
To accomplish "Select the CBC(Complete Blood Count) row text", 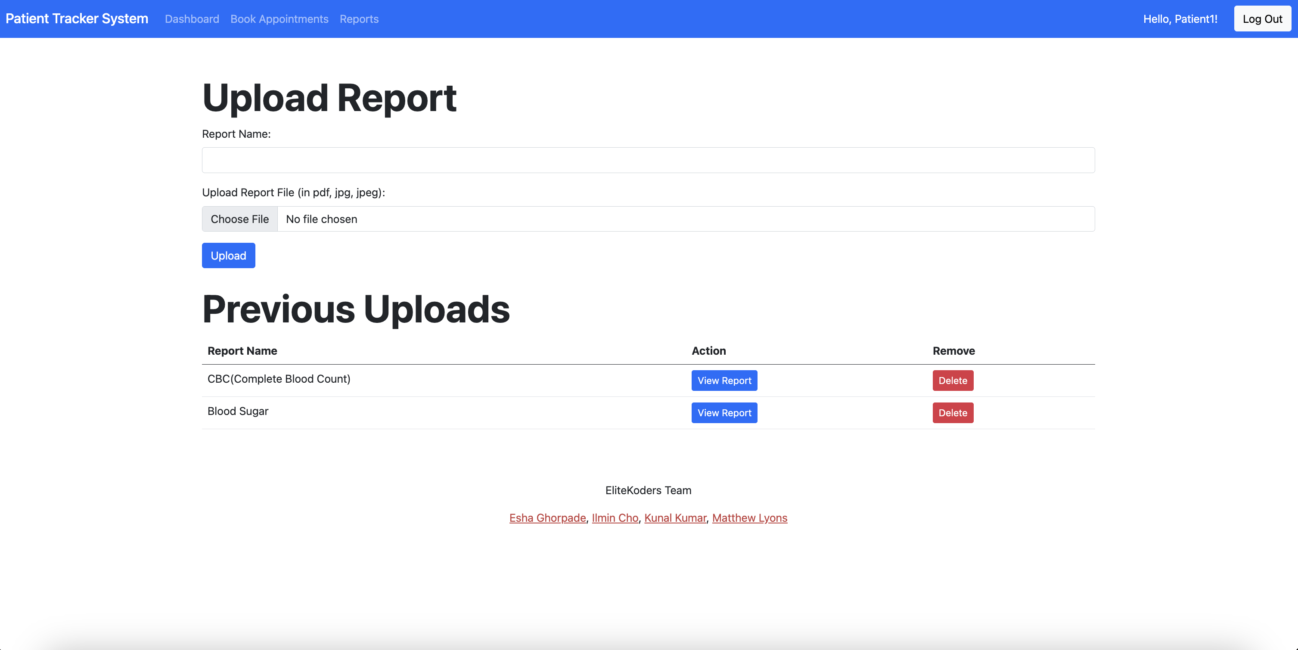I will (x=279, y=379).
